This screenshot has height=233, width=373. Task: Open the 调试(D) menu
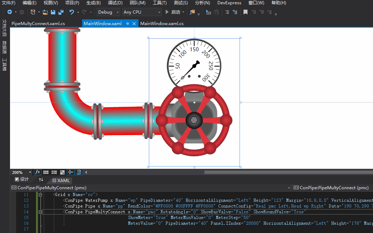(115, 3)
